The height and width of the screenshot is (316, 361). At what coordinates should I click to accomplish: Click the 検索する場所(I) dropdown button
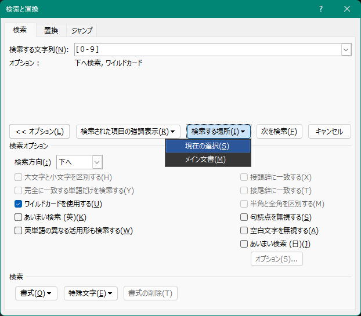click(218, 132)
